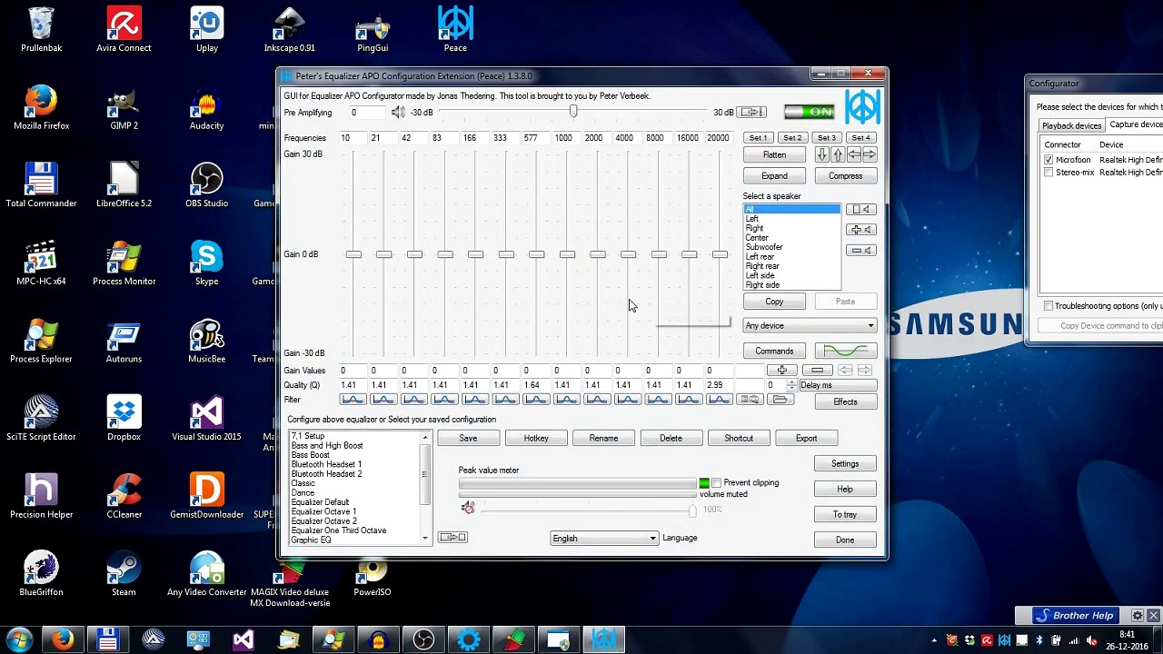Click the plus add-band button beside Gain Values
Screen dimensions: 1163x654
781,371
